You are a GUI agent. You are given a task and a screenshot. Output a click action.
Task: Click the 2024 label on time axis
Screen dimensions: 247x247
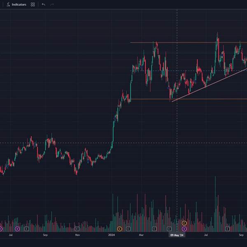[112, 235]
